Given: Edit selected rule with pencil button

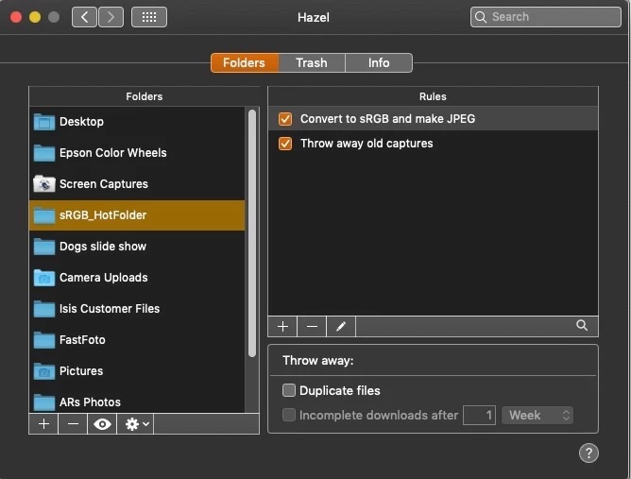Looking at the screenshot, I should (x=341, y=326).
